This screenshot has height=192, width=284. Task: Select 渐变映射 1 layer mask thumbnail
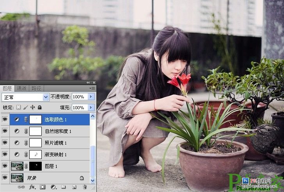[35, 154]
